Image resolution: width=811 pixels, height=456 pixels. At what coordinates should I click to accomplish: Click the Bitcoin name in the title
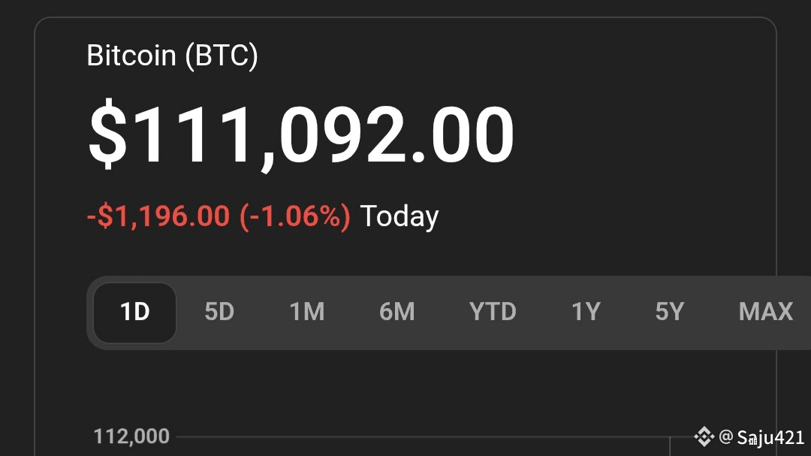(x=131, y=56)
